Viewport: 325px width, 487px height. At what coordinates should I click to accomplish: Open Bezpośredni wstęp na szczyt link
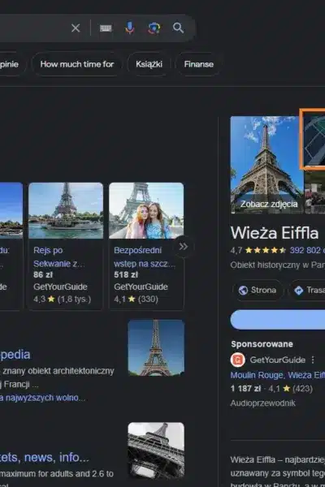(145, 256)
